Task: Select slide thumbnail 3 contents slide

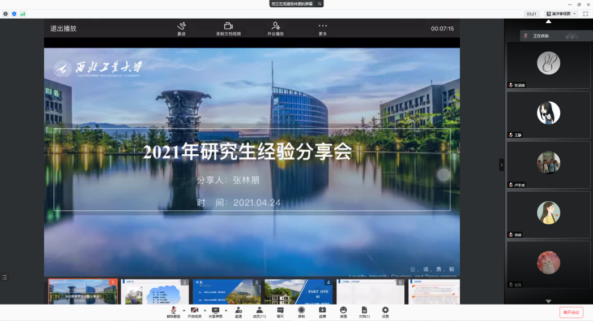Action: tap(227, 292)
